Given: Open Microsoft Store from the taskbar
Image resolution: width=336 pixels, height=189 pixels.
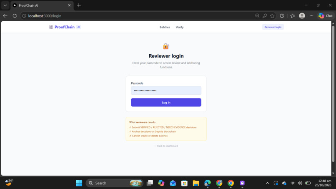Looking at the screenshot, I should (x=184, y=183).
